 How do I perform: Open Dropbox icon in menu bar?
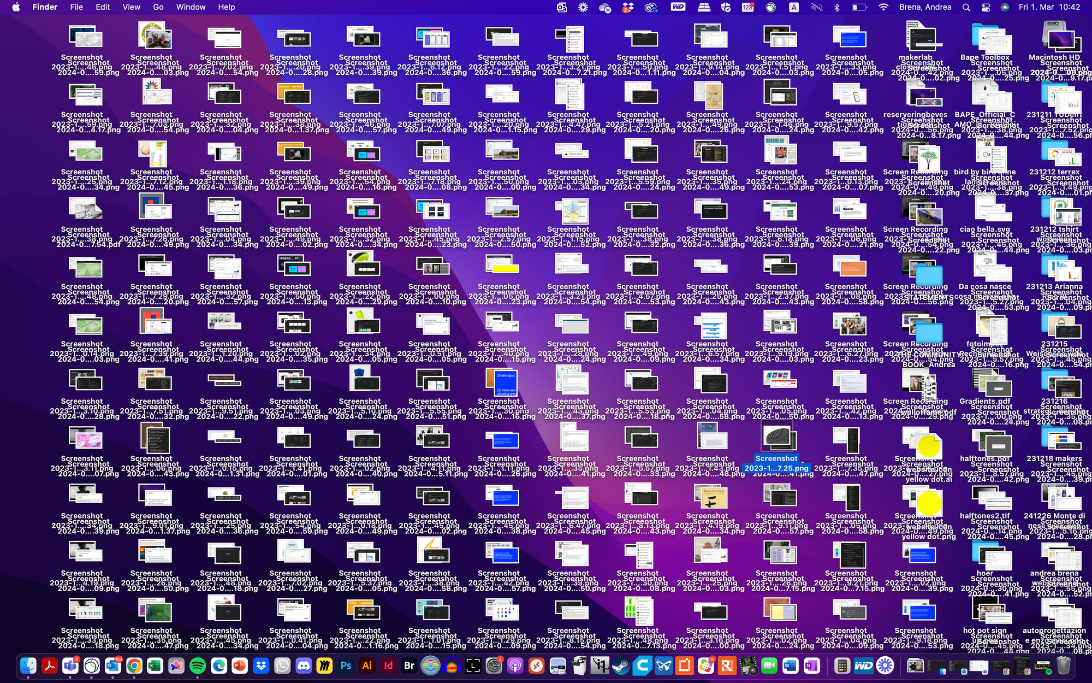tap(628, 7)
